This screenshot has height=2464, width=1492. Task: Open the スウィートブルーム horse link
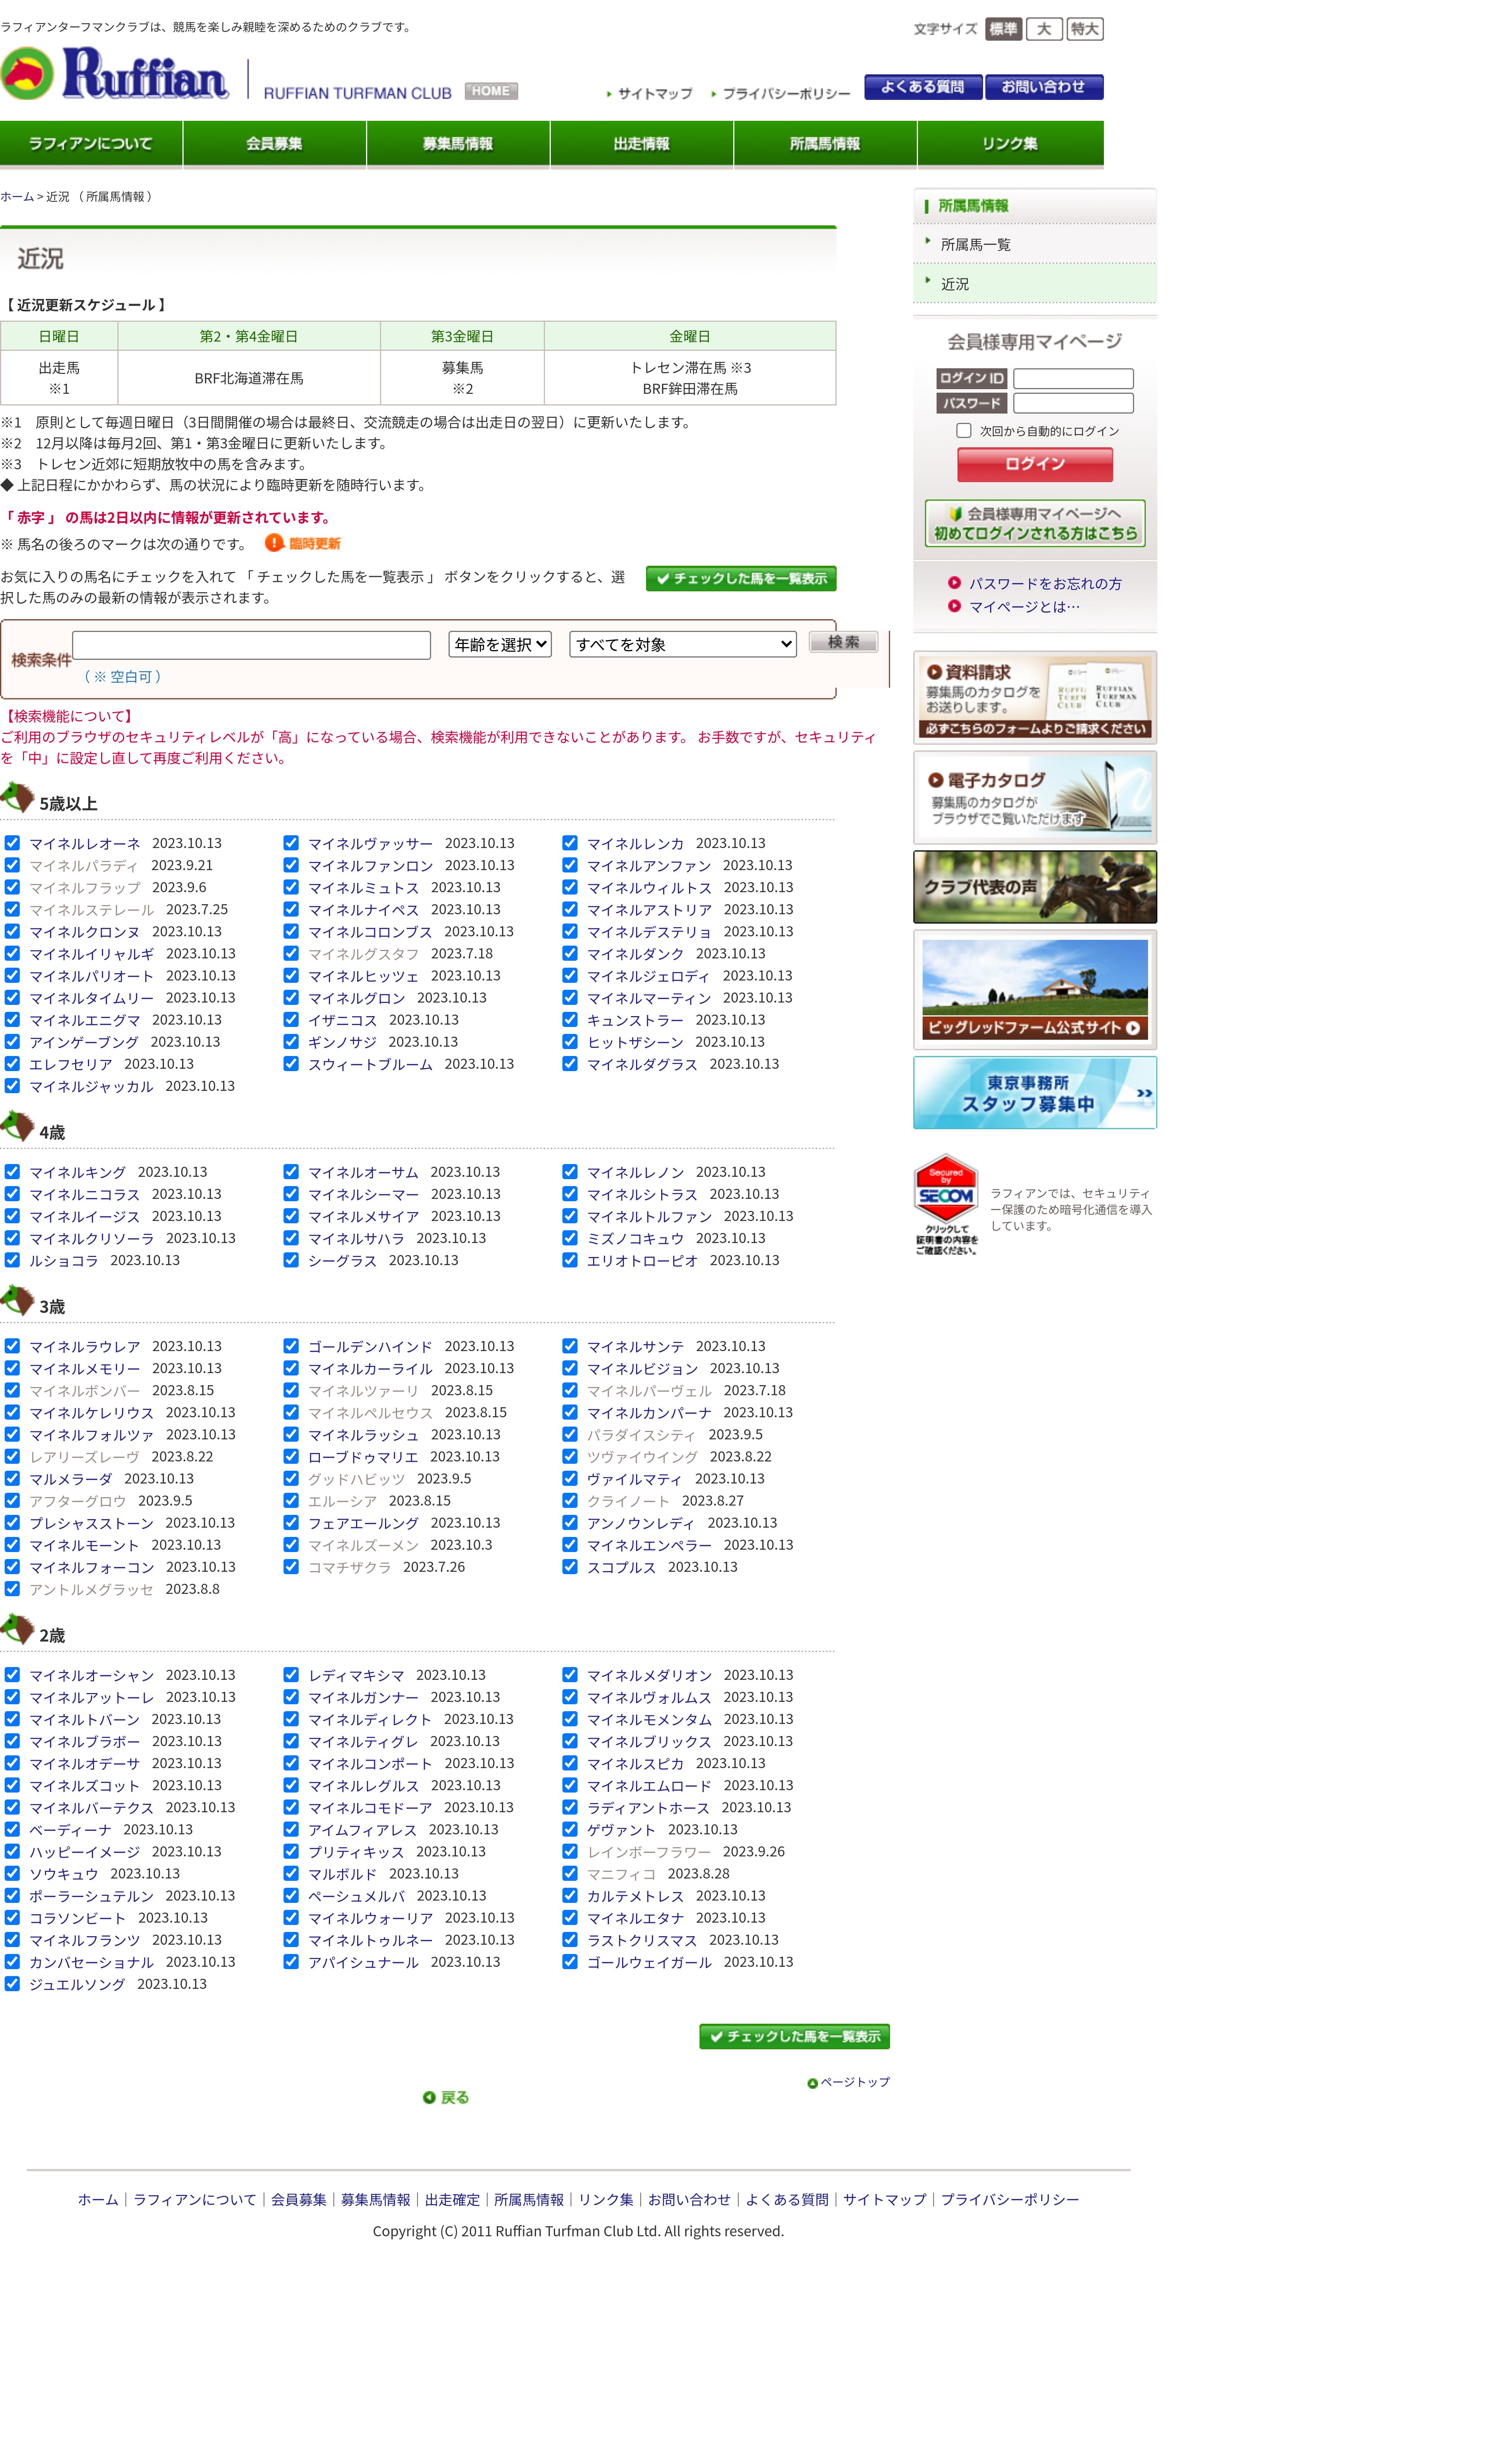[x=370, y=1064]
